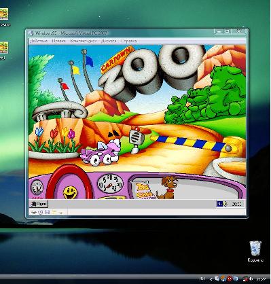This screenshot has width=271, height=284.
Task: Click the yellow flag on the pole
Action: click(76, 70)
